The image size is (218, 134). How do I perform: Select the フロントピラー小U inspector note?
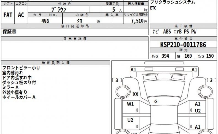tap(21, 68)
